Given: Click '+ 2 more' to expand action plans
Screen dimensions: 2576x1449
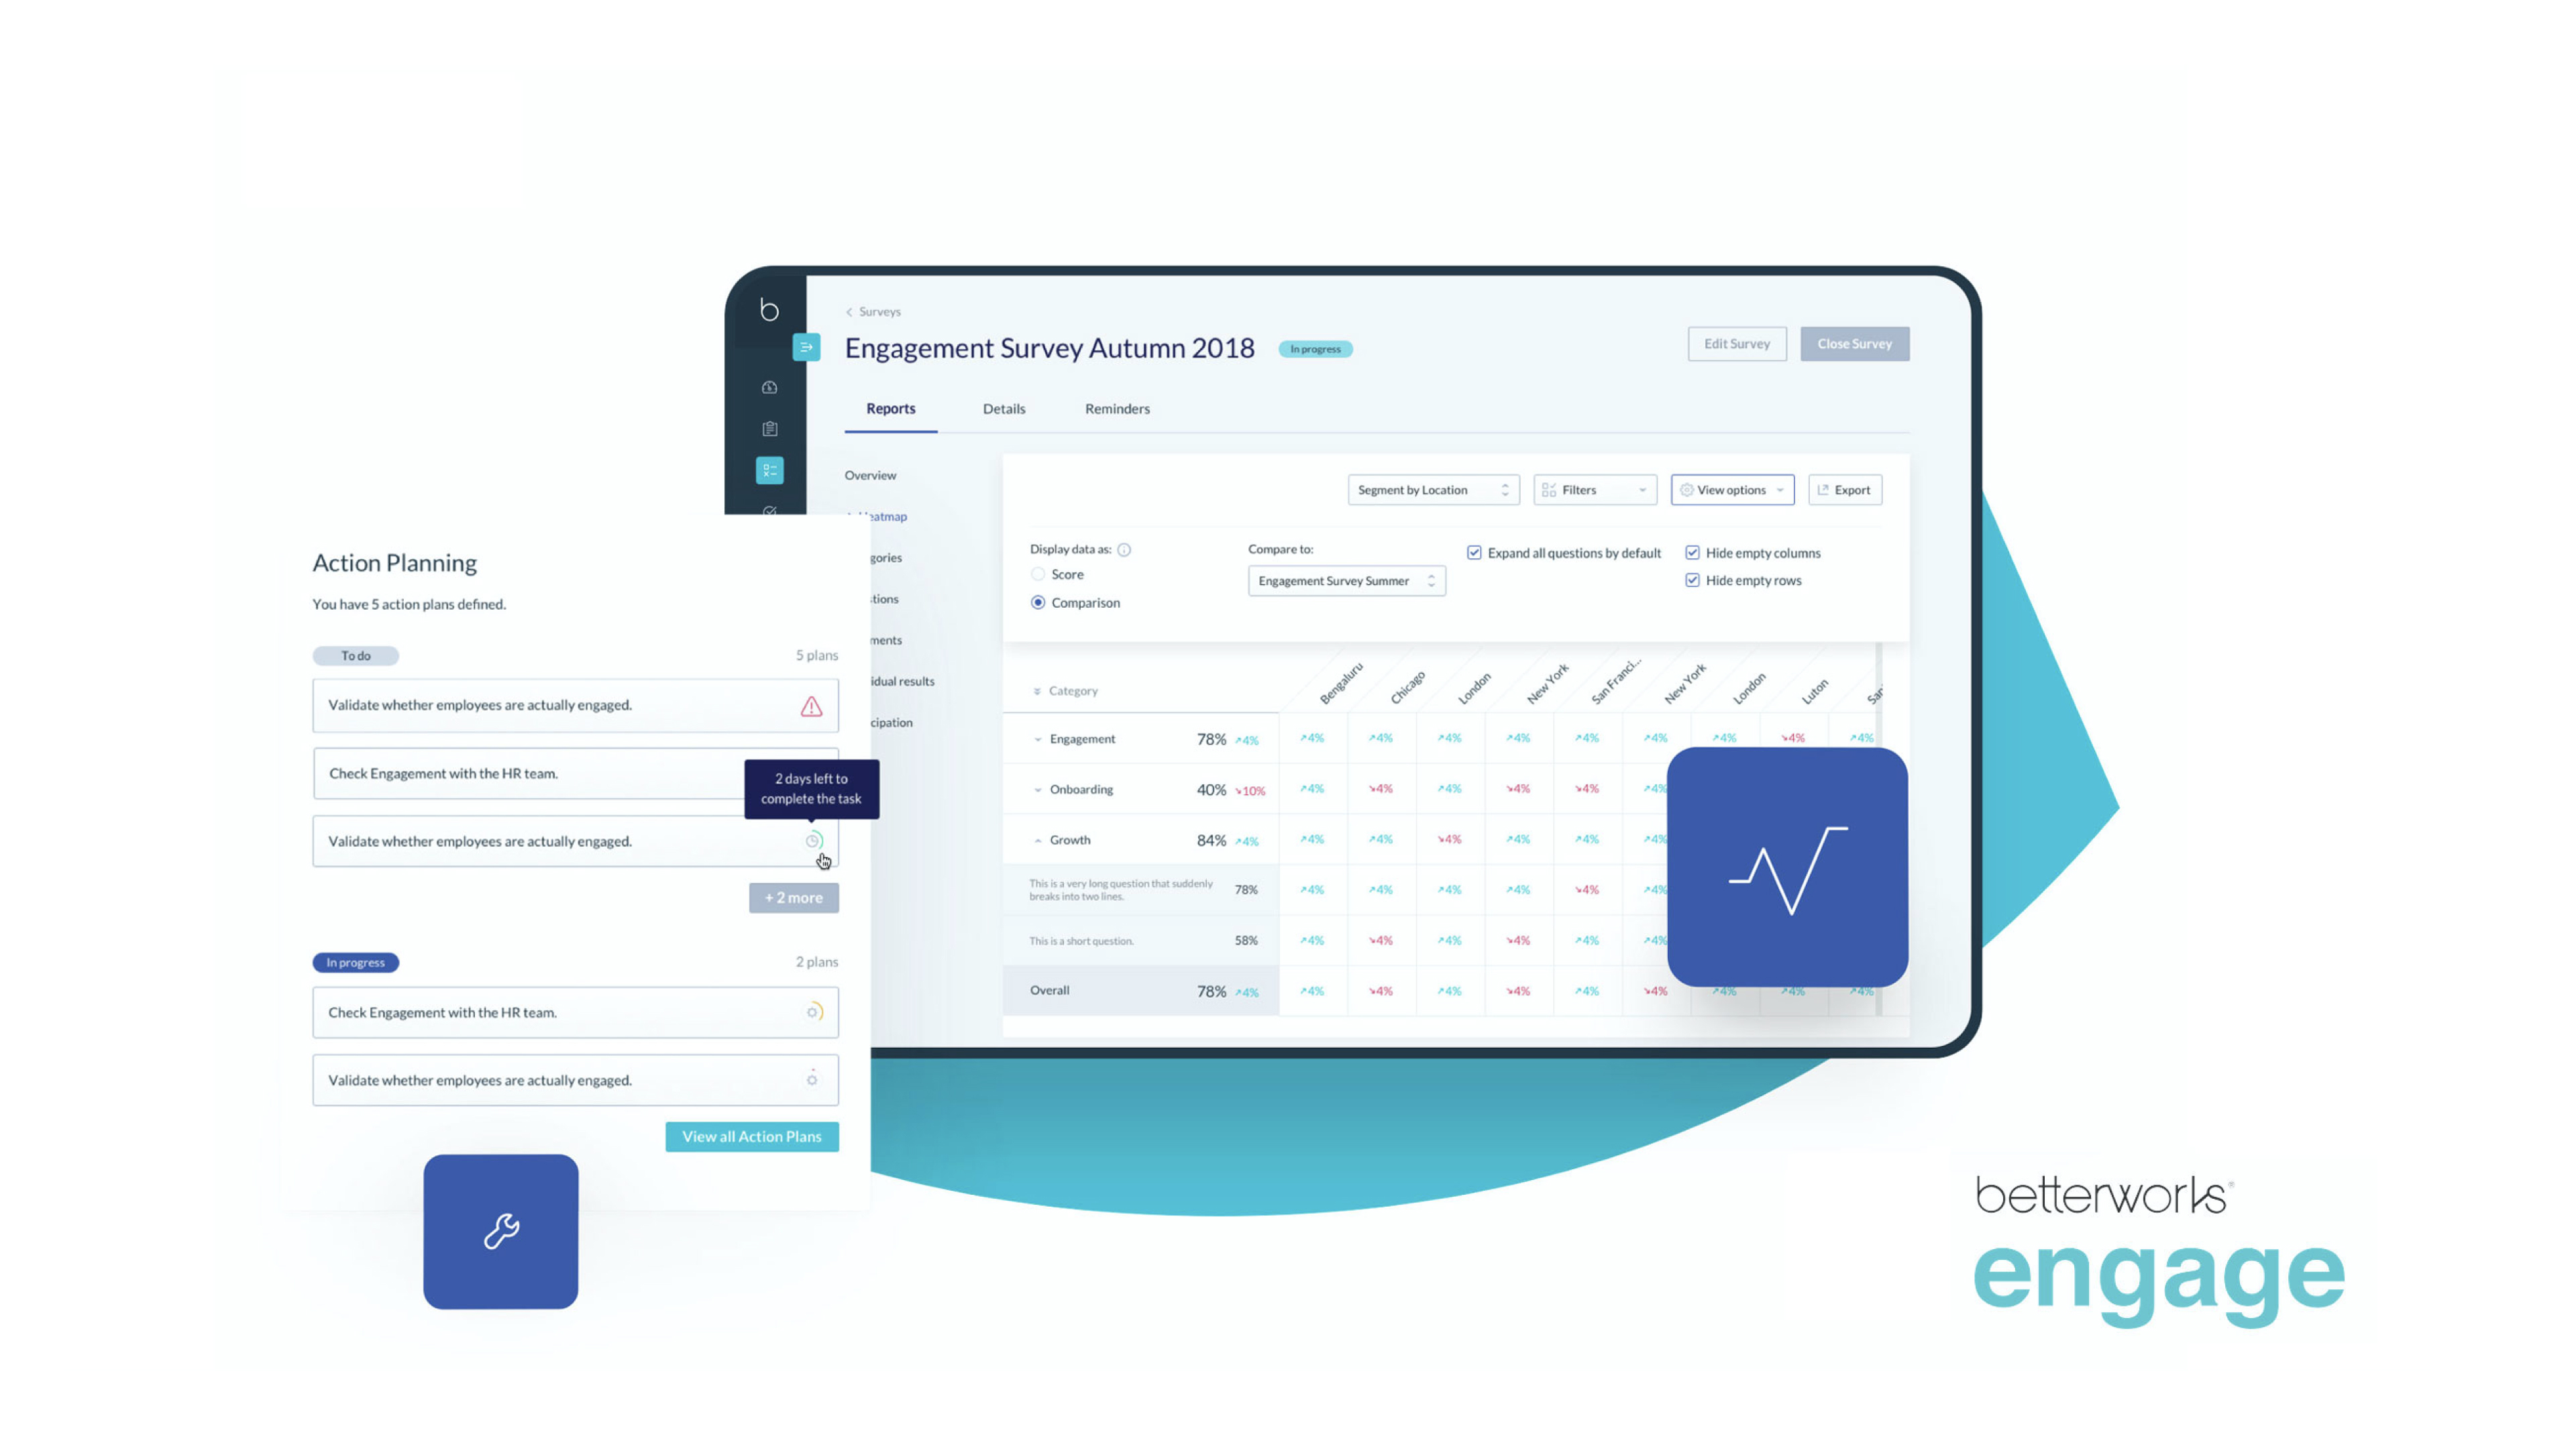Looking at the screenshot, I should [x=793, y=897].
